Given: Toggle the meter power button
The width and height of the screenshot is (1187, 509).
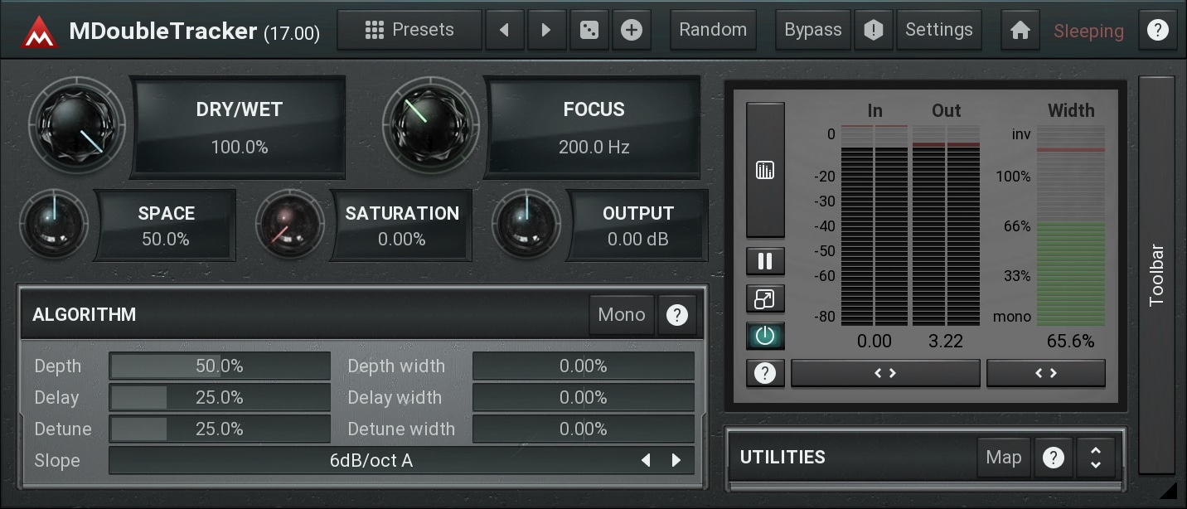Looking at the screenshot, I should (764, 336).
